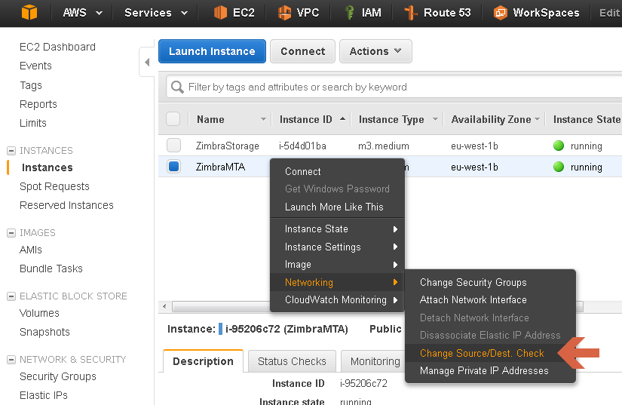622x405 pixels.
Task: Click the green running status dot for ZimbraStorage
Action: [559, 146]
